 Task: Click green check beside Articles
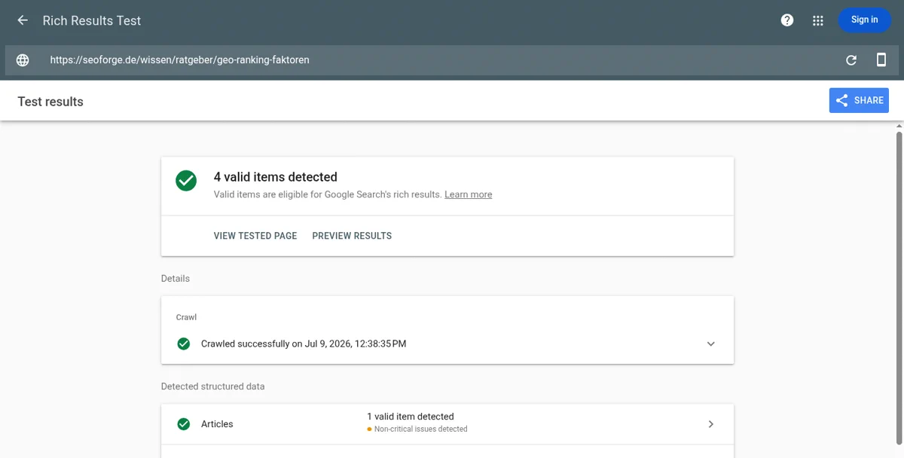pyautogui.click(x=183, y=424)
